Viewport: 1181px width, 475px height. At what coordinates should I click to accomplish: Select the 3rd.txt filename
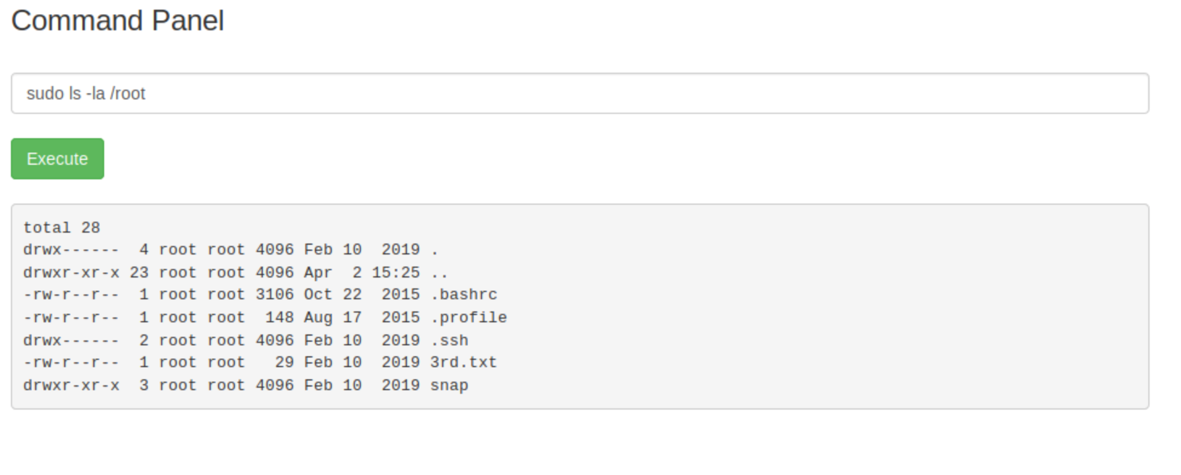463,362
